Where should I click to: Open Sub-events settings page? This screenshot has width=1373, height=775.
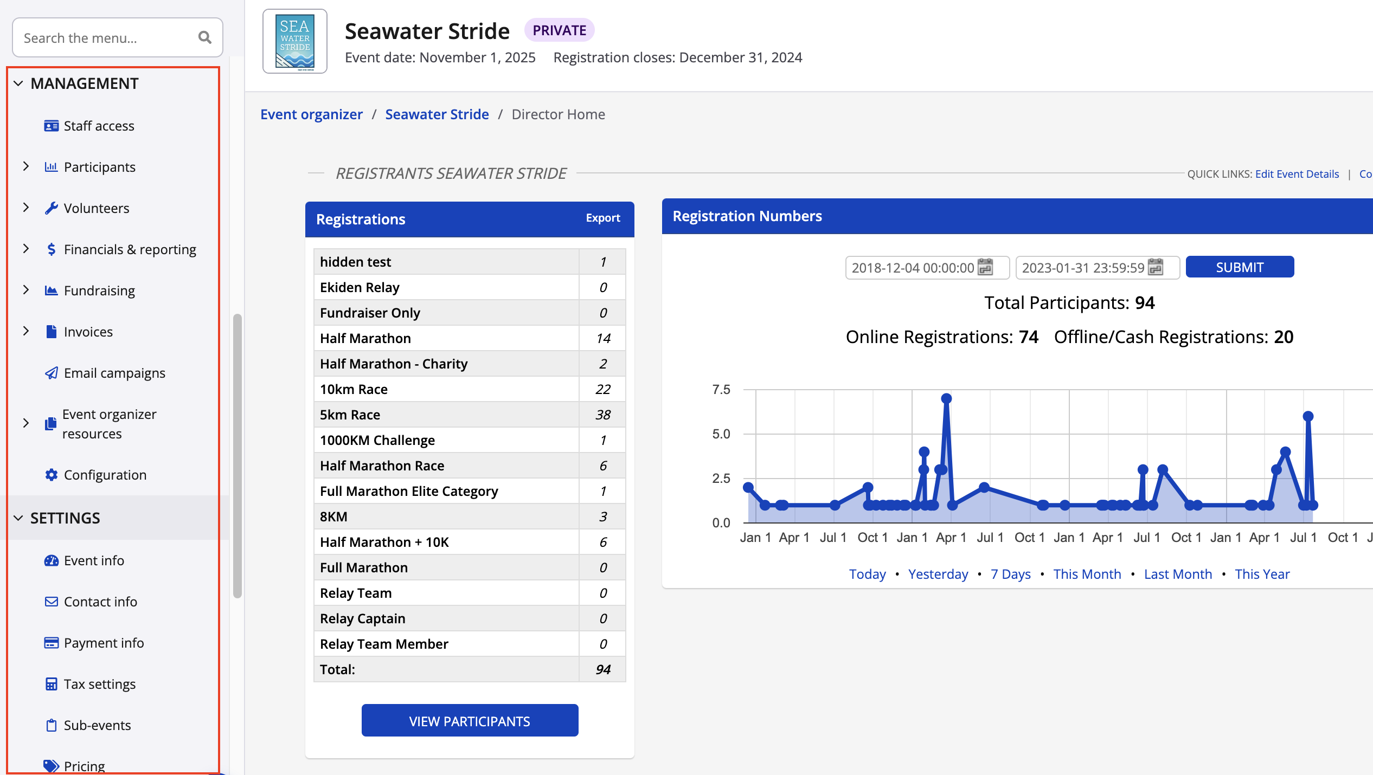[97, 725]
